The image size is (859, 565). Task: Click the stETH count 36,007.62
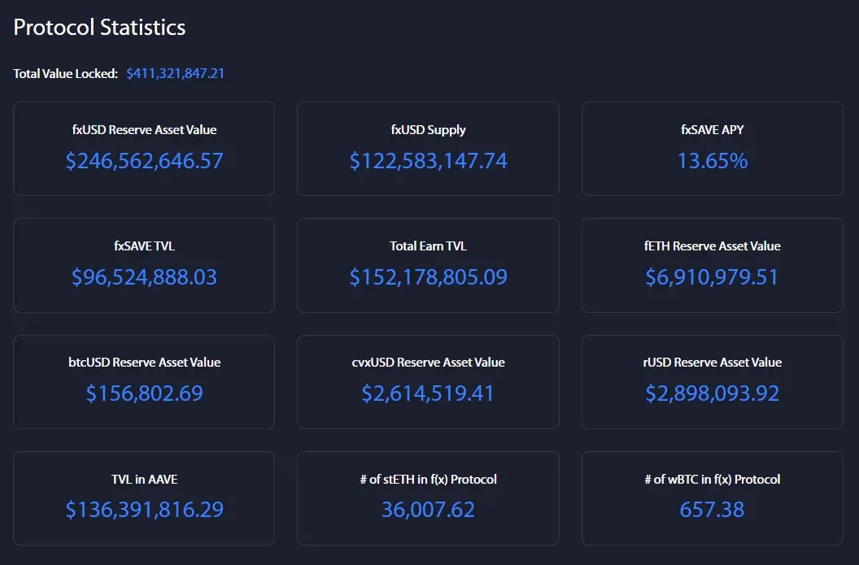tap(429, 510)
